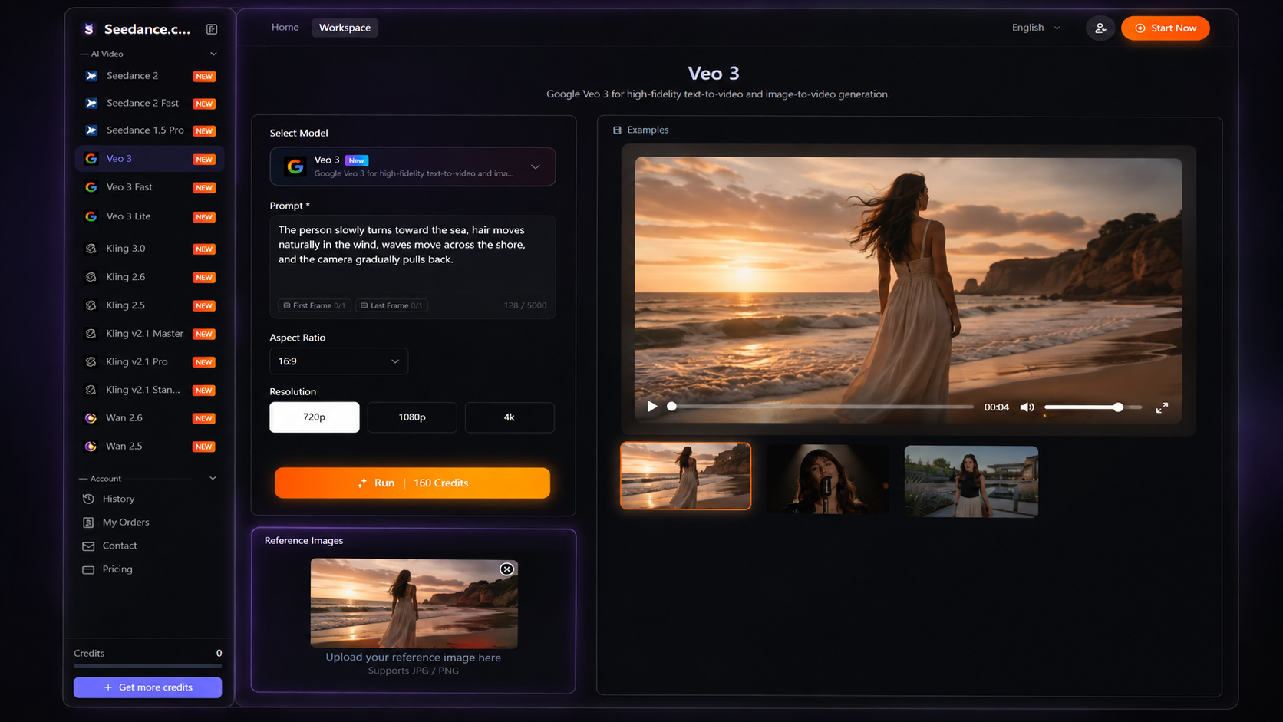1283x722 pixels.
Task: Click the Pricing card icon
Action: (x=88, y=570)
